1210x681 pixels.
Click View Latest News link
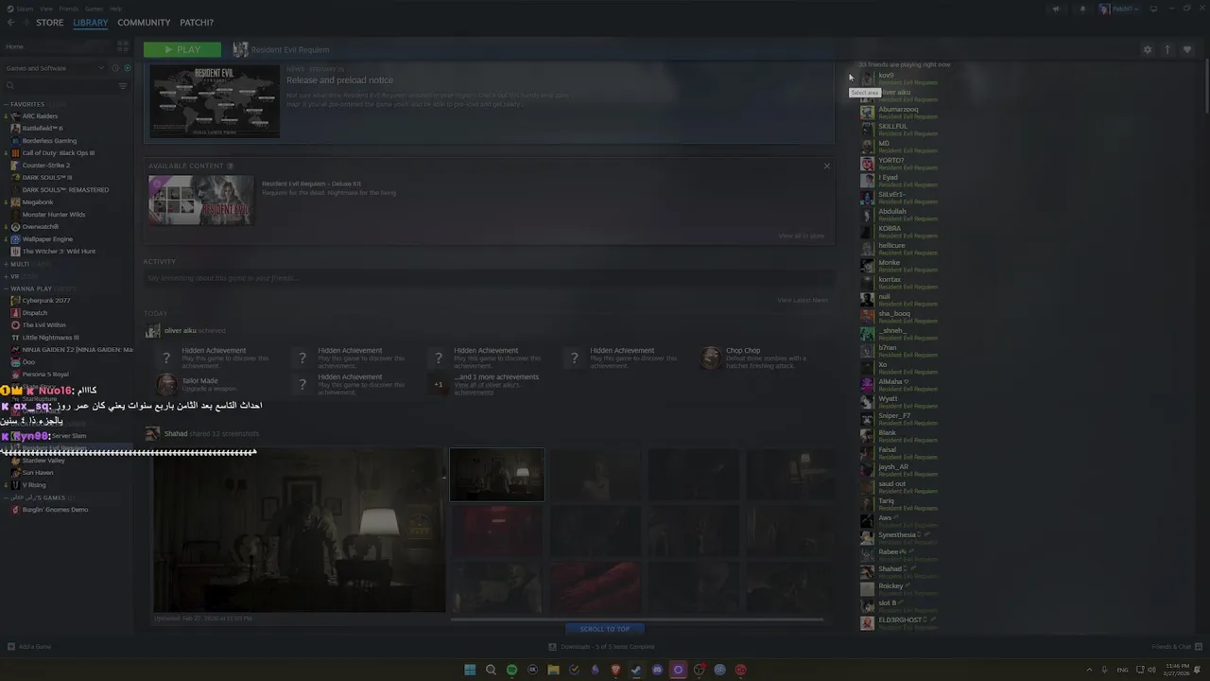tap(803, 300)
